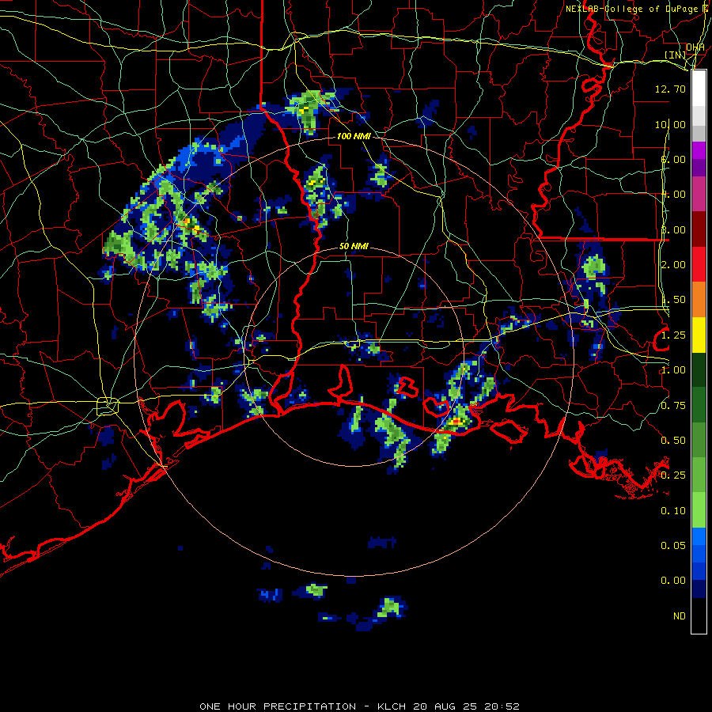Click the '20:52' time stamp
This screenshot has width=712, height=712.
(502, 706)
